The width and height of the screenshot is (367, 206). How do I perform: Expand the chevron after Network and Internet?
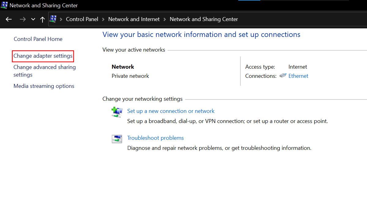click(165, 19)
